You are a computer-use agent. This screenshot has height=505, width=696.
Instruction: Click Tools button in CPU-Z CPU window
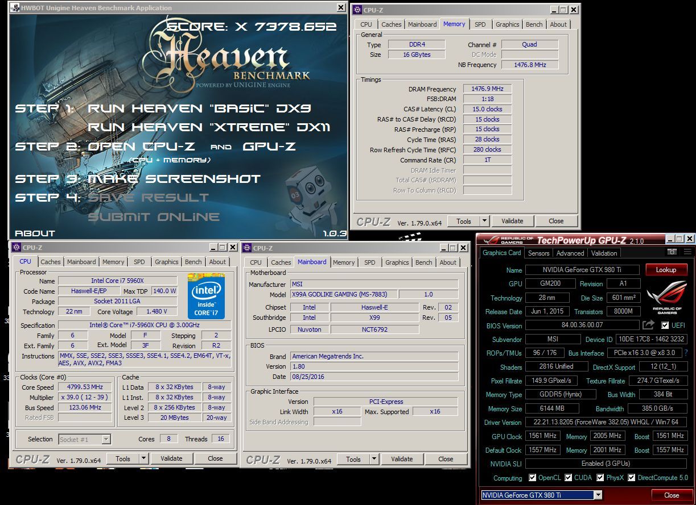tap(123, 458)
